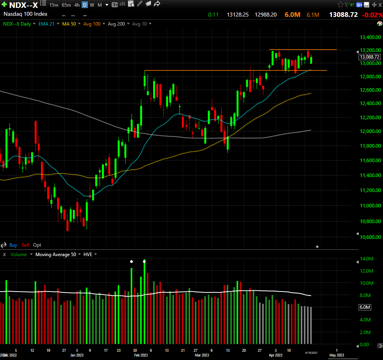The width and height of the screenshot is (383, 360).
Task: Open the symbol list icon beside NDX--X
Action: pos(43,4)
